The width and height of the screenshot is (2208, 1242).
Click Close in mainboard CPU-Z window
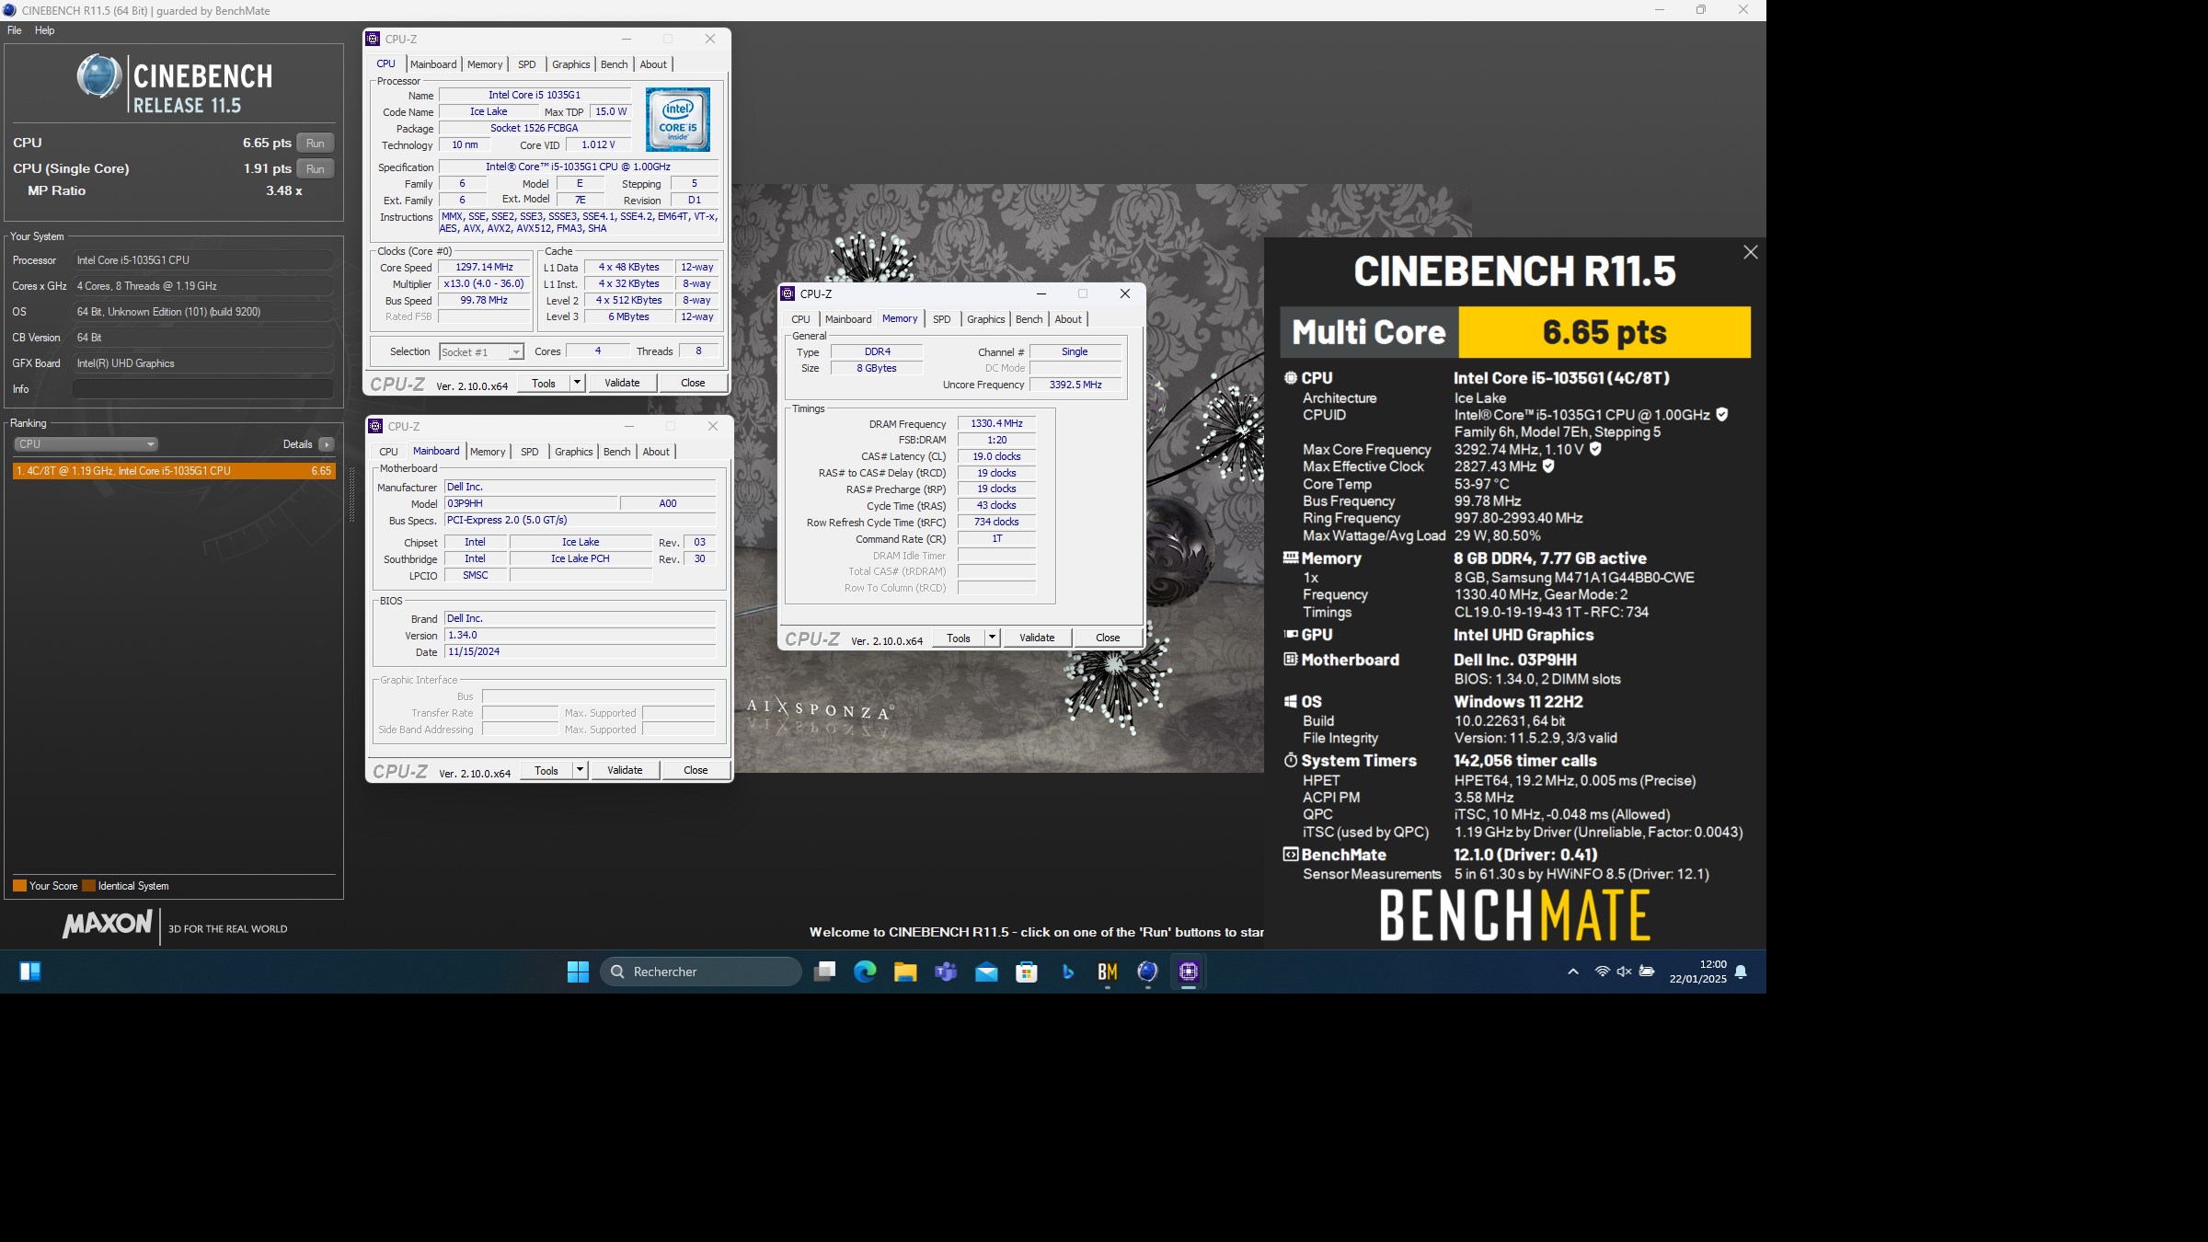(x=696, y=770)
